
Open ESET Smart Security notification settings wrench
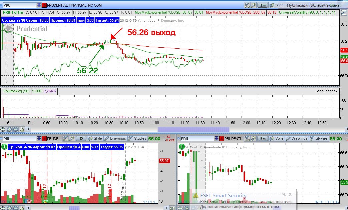pos(284,194)
